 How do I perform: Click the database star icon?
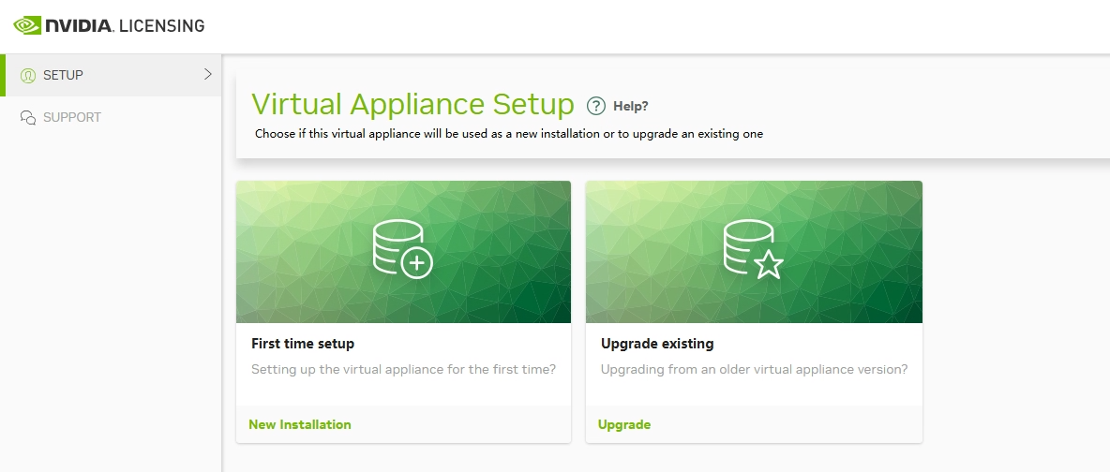pyautogui.click(x=753, y=249)
